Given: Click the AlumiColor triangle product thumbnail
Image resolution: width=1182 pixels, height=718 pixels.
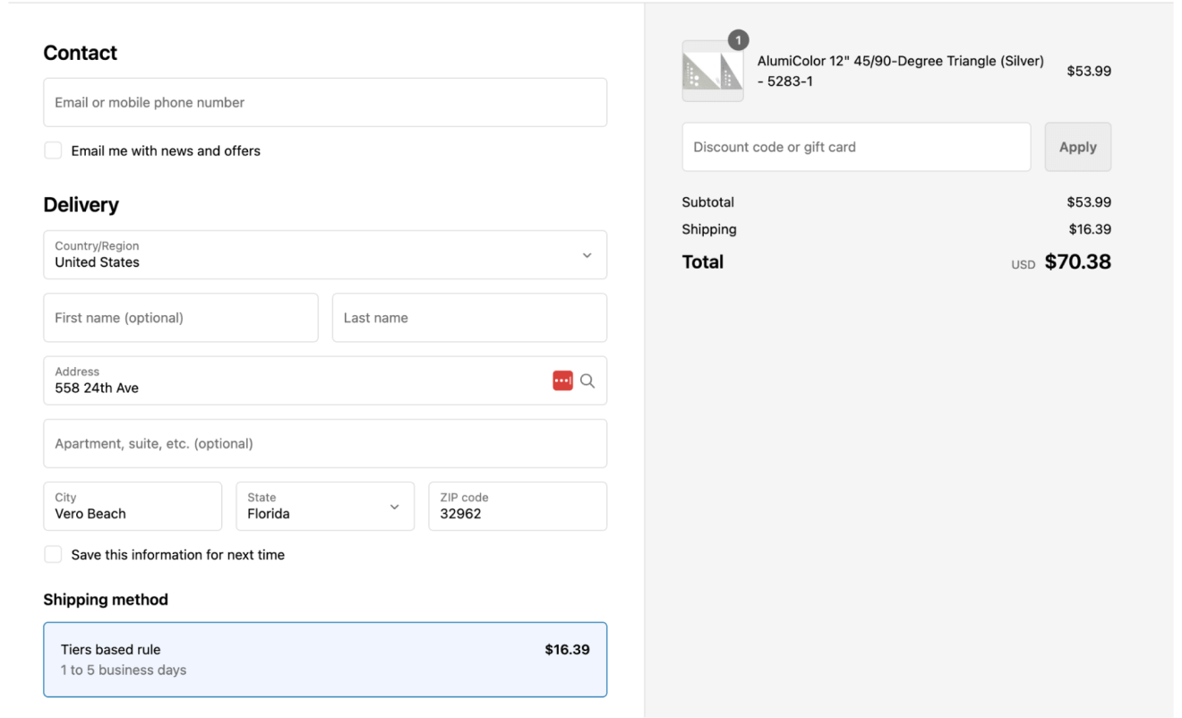Looking at the screenshot, I should click(x=713, y=71).
